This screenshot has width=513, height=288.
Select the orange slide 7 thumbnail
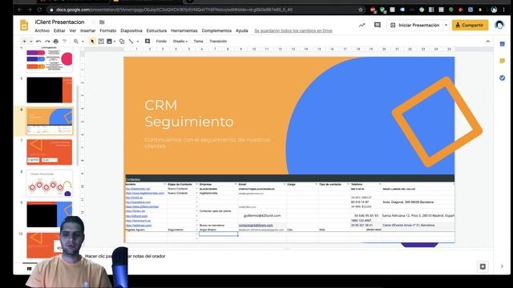[50, 152]
